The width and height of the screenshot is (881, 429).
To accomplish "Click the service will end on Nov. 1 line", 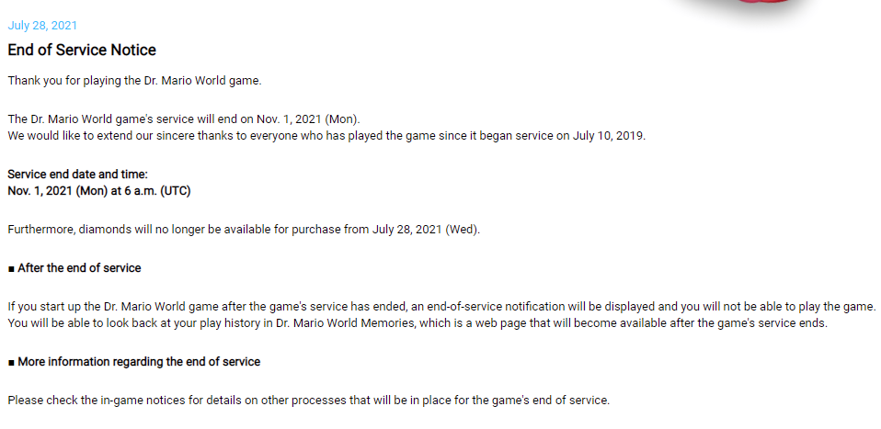I will coord(184,119).
